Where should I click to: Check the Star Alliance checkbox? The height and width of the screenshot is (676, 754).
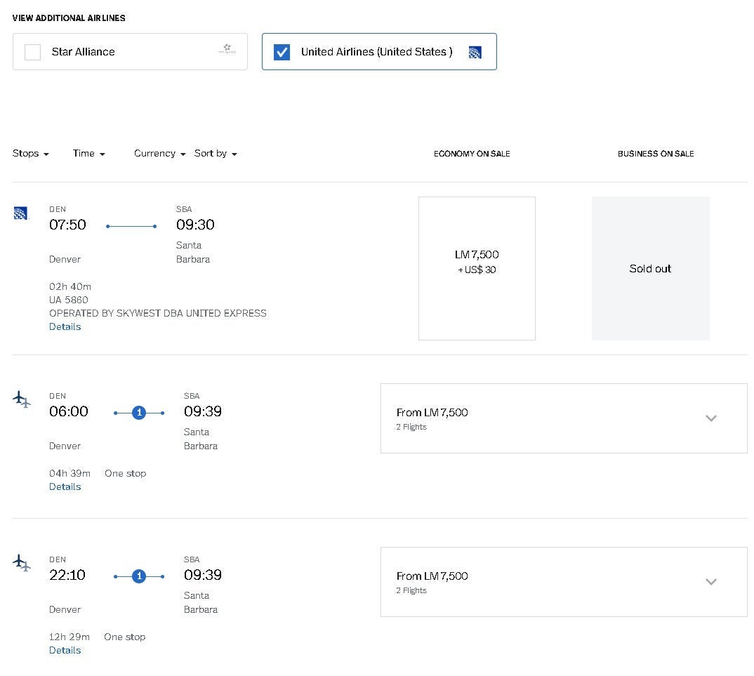(33, 52)
